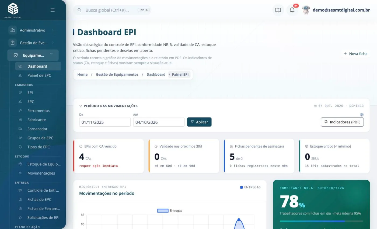The height and width of the screenshot is (229, 377).
Task: Click the clock icon on Validade card
Action: click(156, 146)
